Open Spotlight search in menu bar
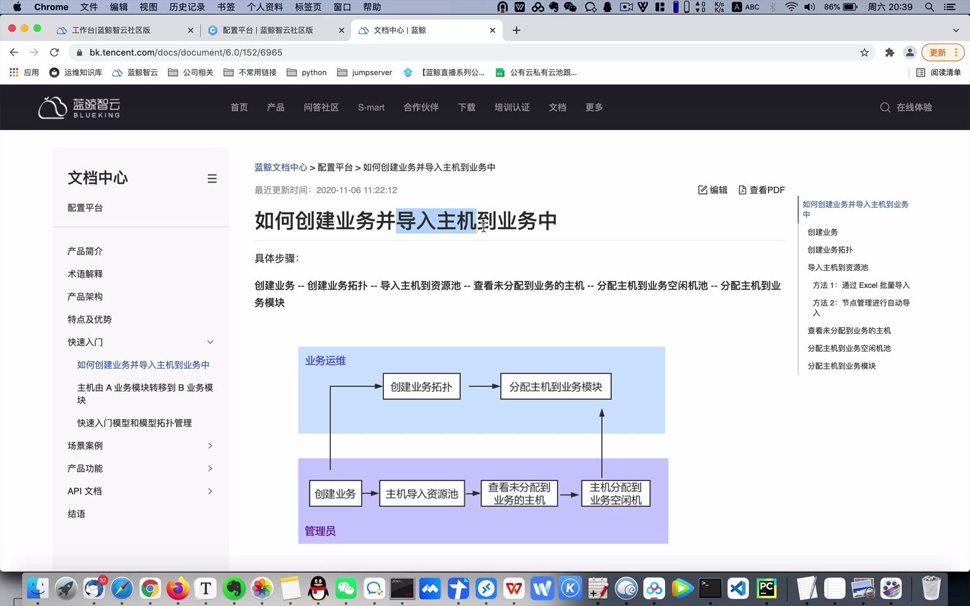Image resolution: width=970 pixels, height=606 pixels. pyautogui.click(x=930, y=7)
